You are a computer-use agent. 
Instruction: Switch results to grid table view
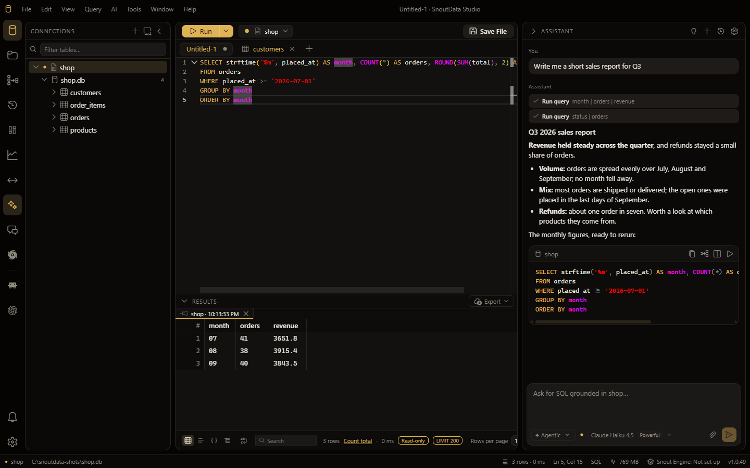click(188, 440)
